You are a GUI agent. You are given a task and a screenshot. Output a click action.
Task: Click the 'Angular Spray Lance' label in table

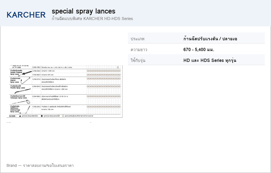tap(15, 81)
